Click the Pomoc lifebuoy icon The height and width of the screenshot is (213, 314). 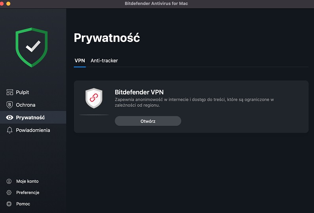click(x=9, y=204)
